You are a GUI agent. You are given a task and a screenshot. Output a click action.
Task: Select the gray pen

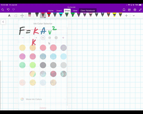tap(97, 15)
